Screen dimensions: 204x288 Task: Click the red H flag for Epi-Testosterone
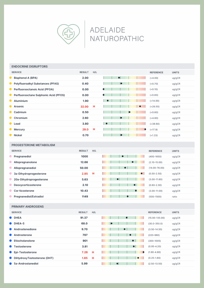(93, 252)
